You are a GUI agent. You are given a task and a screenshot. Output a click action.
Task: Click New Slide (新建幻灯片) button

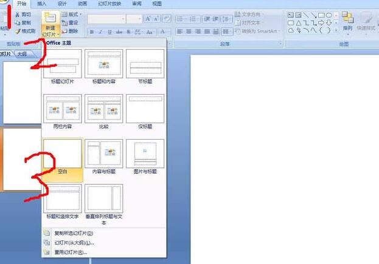pos(50,25)
